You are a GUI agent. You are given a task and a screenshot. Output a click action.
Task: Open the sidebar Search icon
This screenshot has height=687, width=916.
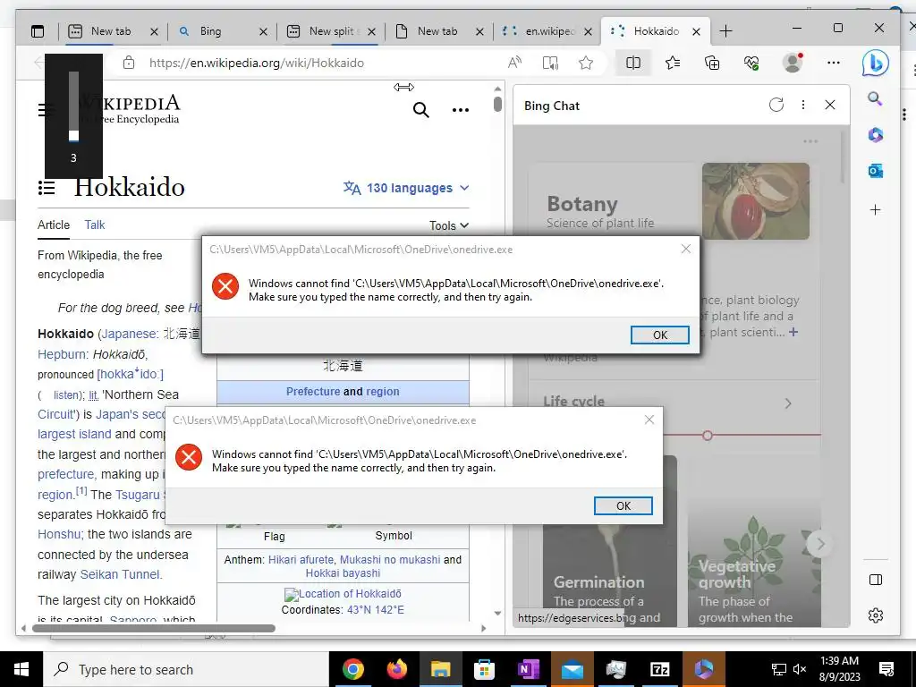pyautogui.click(x=875, y=98)
